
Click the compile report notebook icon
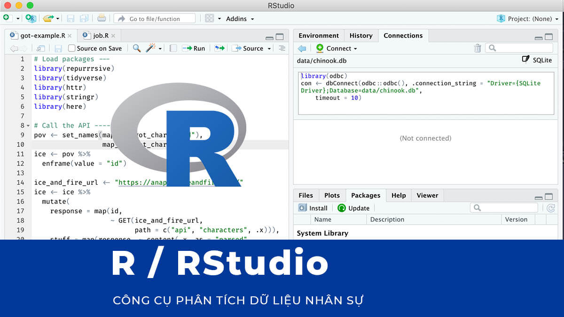point(173,47)
